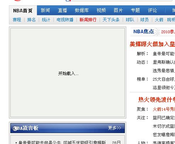Select the 解析： label
Screen dimensions: 175x144
pos(143,54)
